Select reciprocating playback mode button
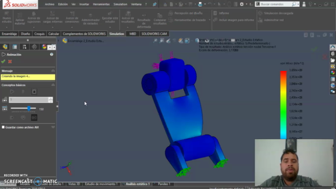This screenshot has height=189, width=336. click(x=34, y=118)
